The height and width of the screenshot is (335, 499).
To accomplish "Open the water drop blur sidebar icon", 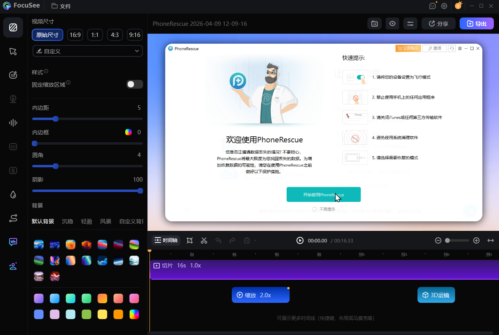I will click(13, 194).
